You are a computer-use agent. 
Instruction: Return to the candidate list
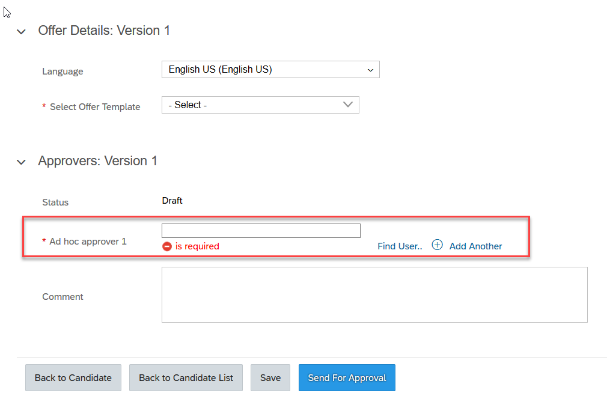coord(186,377)
